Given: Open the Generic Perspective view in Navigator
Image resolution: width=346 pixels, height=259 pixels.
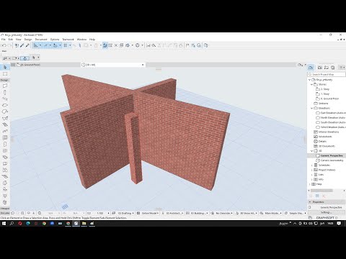Looking at the screenshot, I should tap(332, 155).
